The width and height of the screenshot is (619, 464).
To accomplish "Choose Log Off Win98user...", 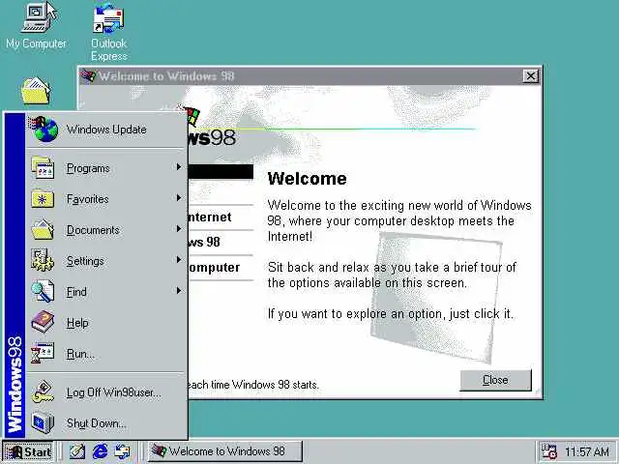I will click(106, 392).
